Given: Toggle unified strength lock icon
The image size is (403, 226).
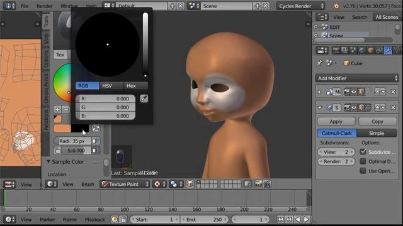Looking at the screenshot, I should (57, 151).
